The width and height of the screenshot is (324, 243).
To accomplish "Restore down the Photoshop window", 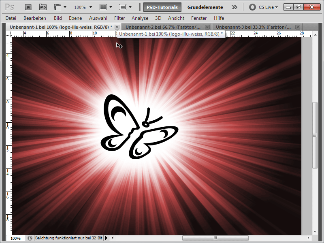I will click(x=298, y=7).
